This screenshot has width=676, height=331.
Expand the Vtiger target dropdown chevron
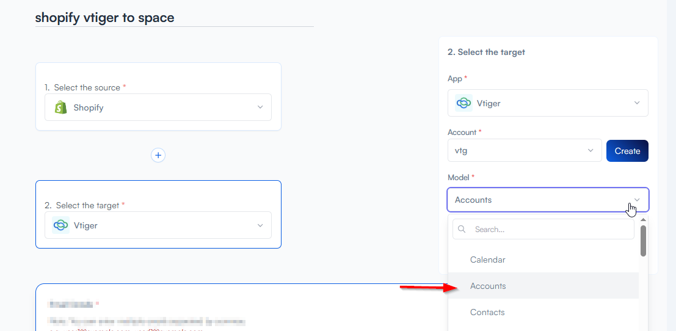(260, 225)
